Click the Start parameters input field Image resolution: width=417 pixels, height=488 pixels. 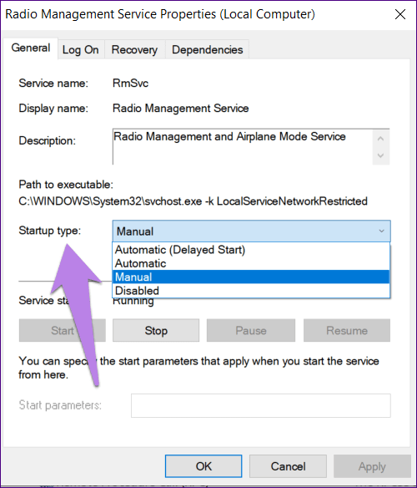click(x=261, y=405)
